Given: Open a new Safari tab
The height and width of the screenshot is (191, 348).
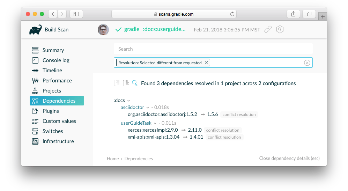Looking at the screenshot, I should click(x=323, y=16).
